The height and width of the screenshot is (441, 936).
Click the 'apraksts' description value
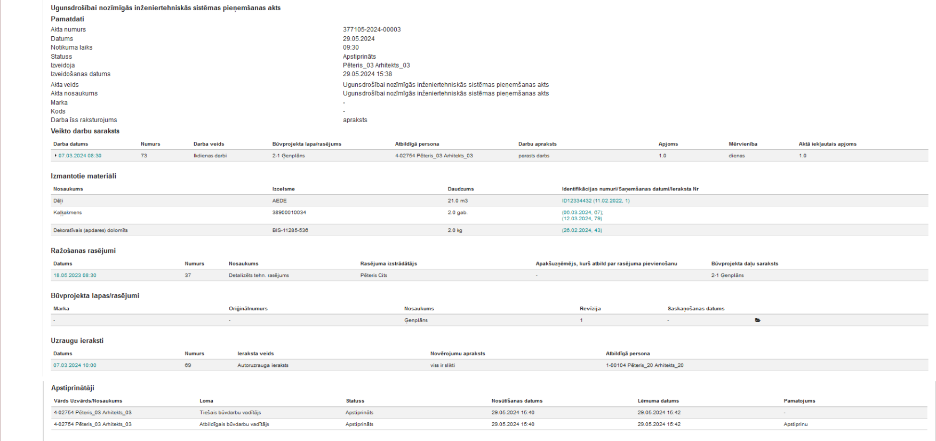pyautogui.click(x=355, y=120)
